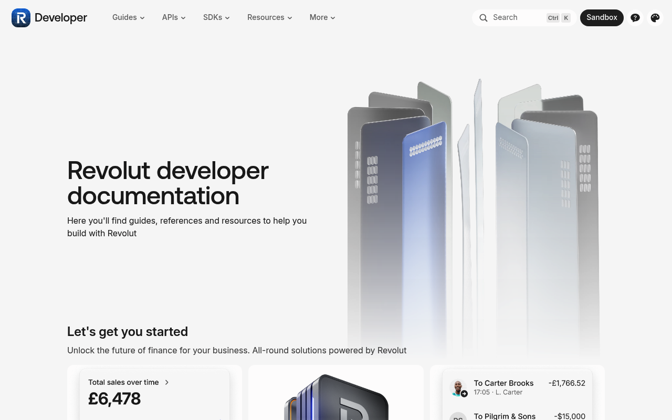Click the Sandbox button
This screenshot has height=420, width=672.
[602, 18]
